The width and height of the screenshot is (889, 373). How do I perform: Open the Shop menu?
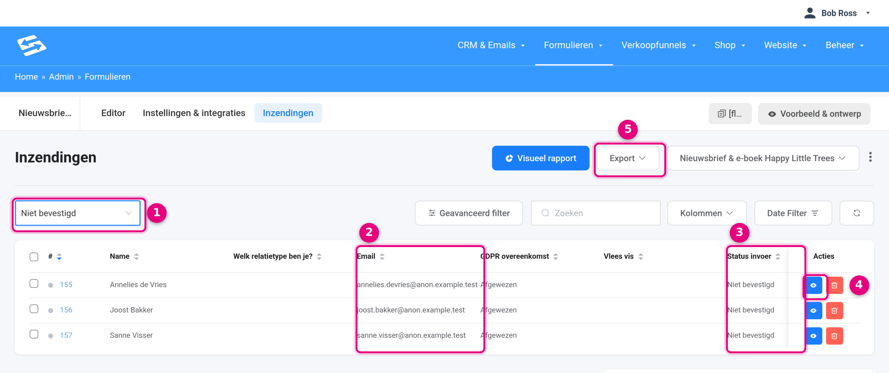pos(730,45)
